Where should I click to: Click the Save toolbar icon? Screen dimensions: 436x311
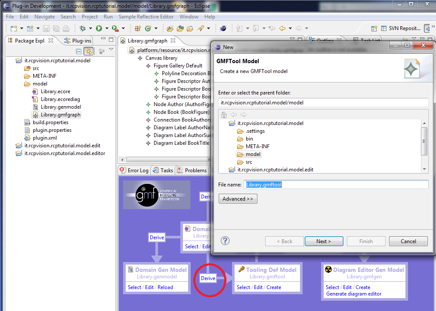(46, 28)
